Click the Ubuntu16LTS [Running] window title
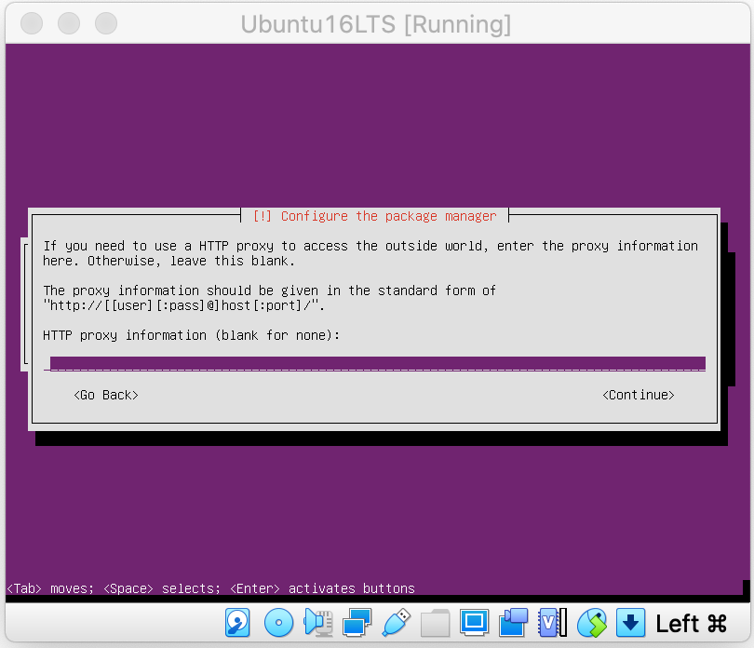Image resolution: width=754 pixels, height=648 pixels. (376, 23)
